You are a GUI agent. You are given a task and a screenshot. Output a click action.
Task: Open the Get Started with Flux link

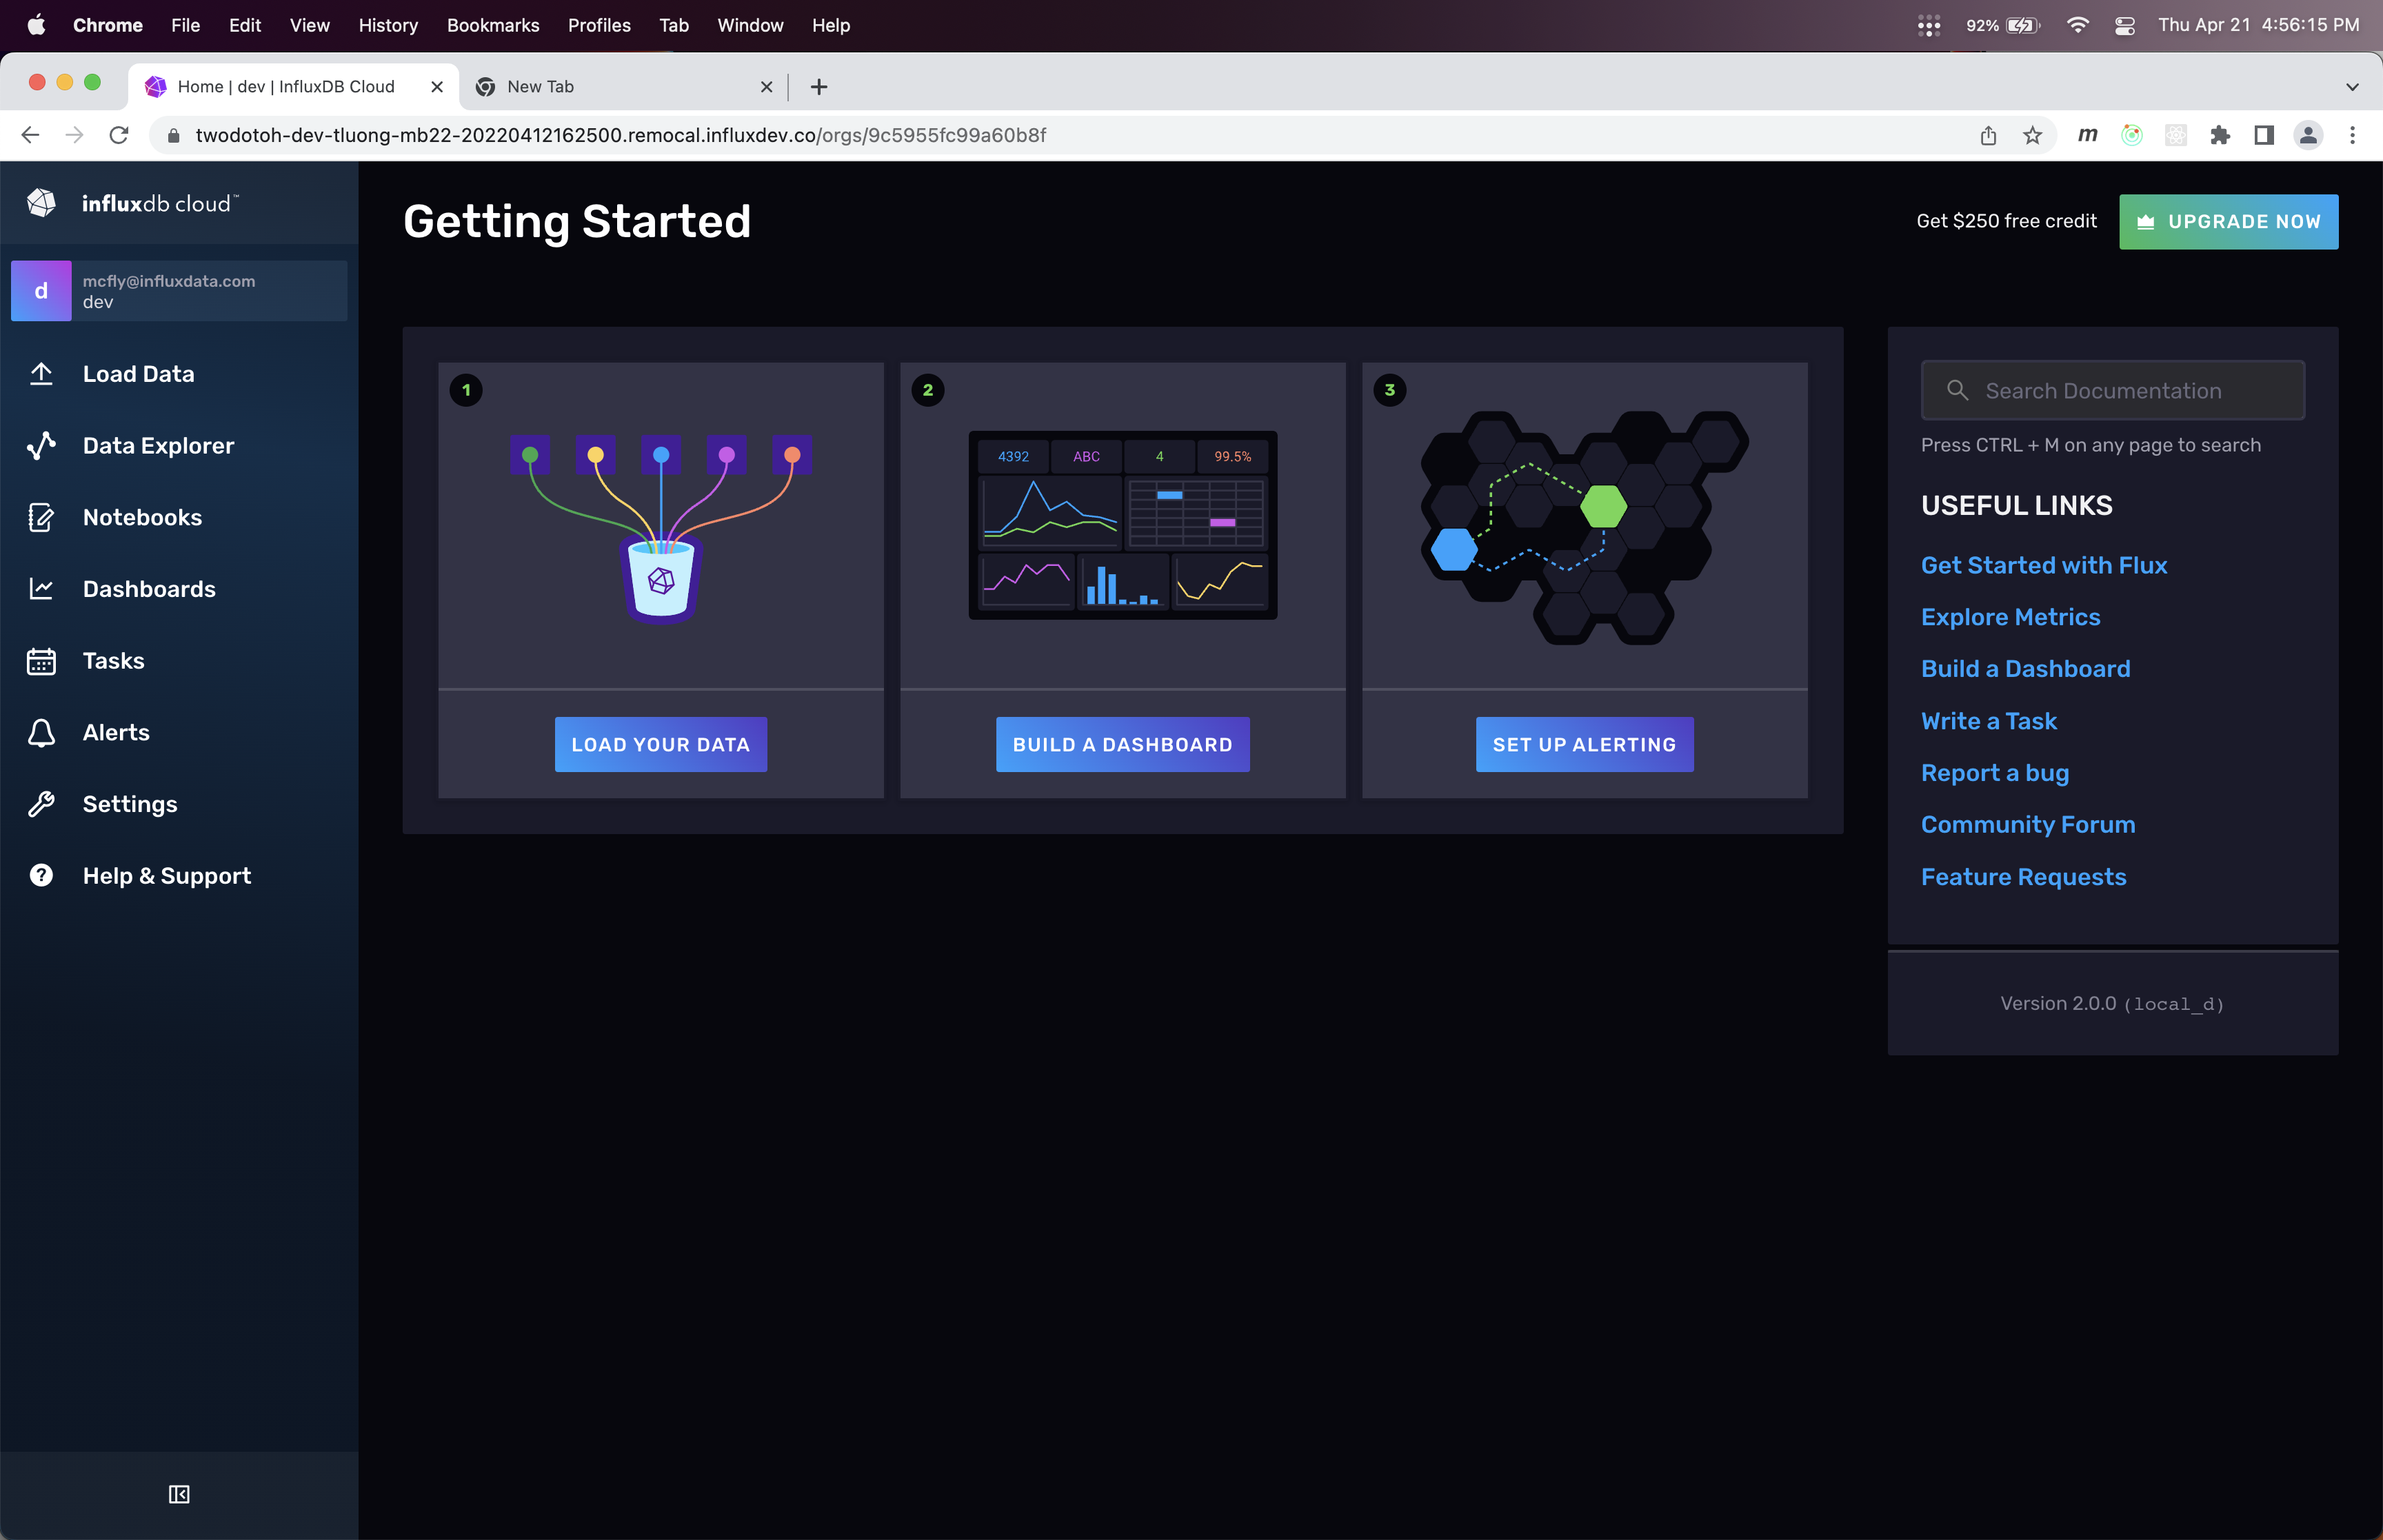tap(2043, 565)
